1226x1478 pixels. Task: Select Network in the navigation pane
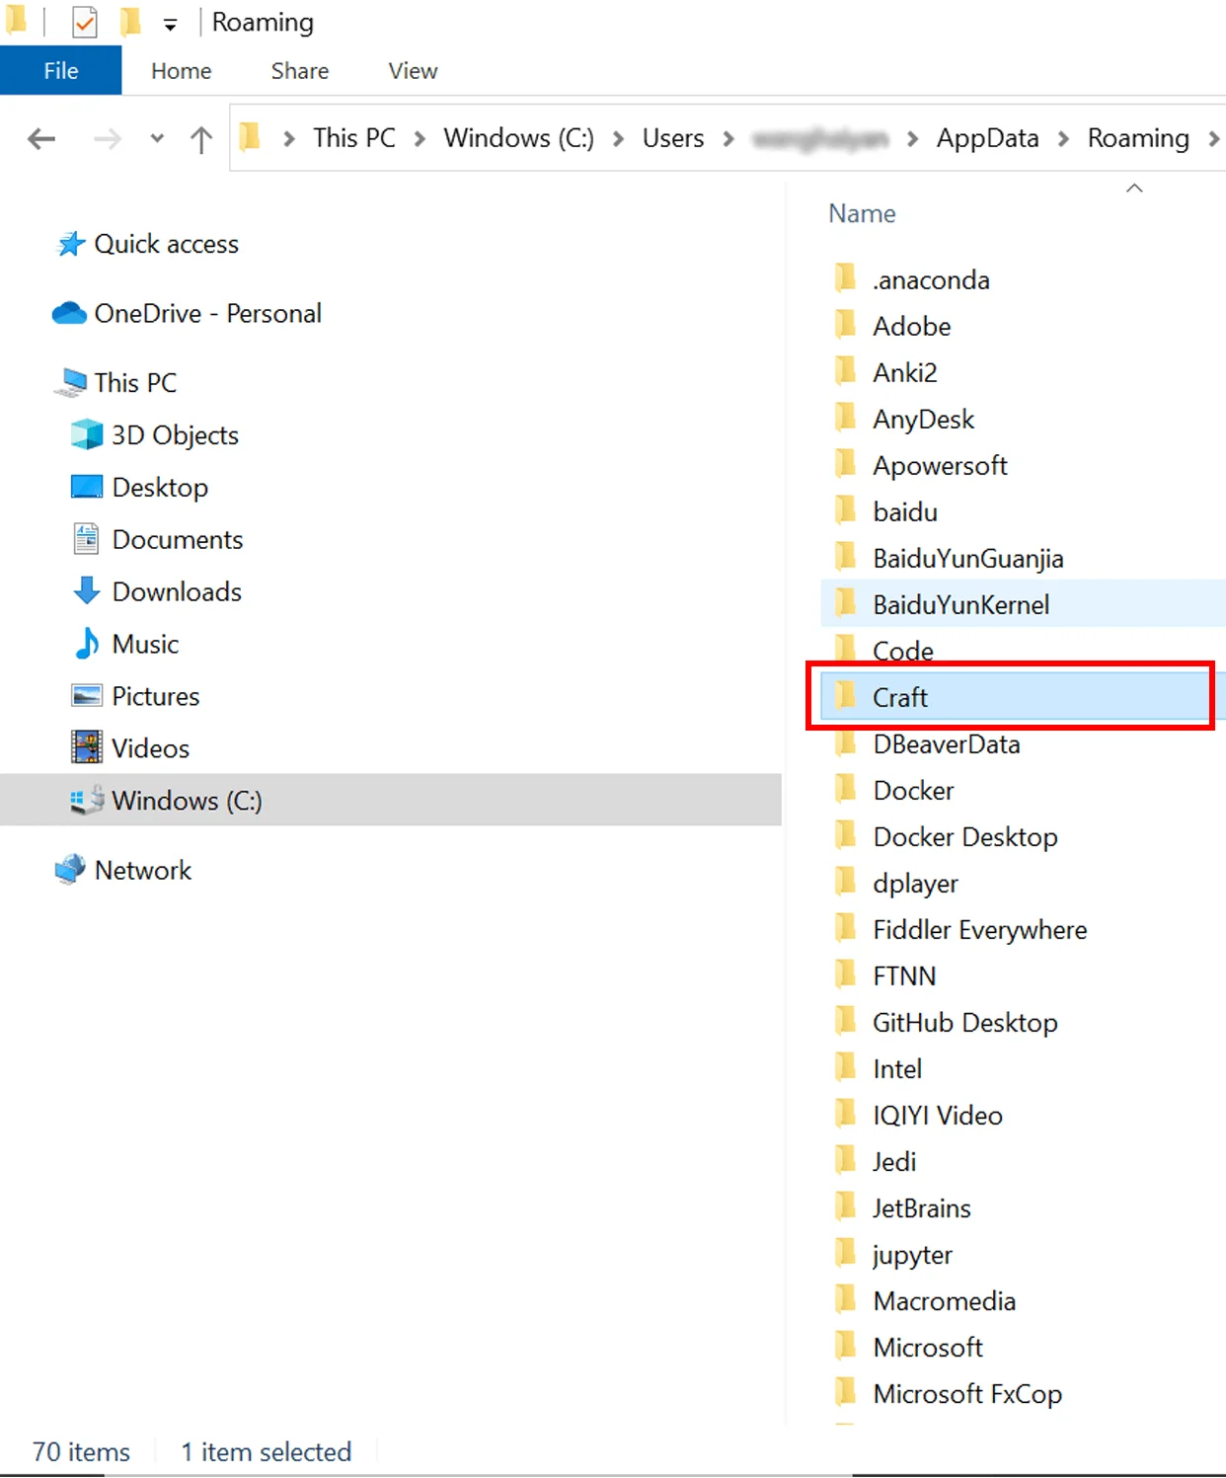pos(142,870)
